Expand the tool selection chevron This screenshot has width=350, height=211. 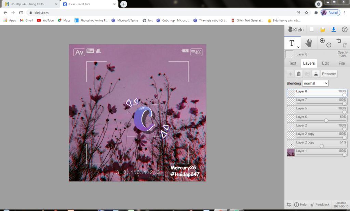click(298, 47)
